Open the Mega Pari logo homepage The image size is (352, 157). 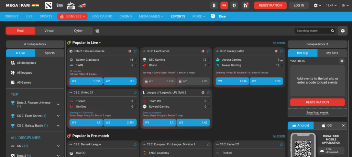[22, 5]
